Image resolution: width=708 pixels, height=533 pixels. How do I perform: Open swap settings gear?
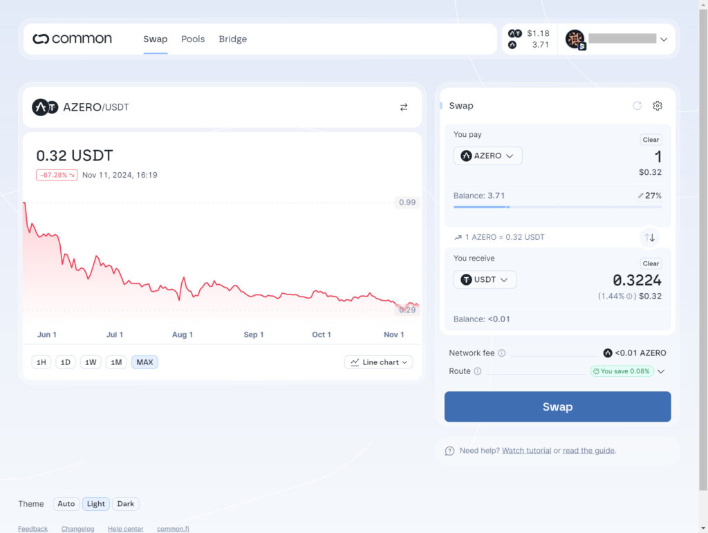tap(658, 106)
